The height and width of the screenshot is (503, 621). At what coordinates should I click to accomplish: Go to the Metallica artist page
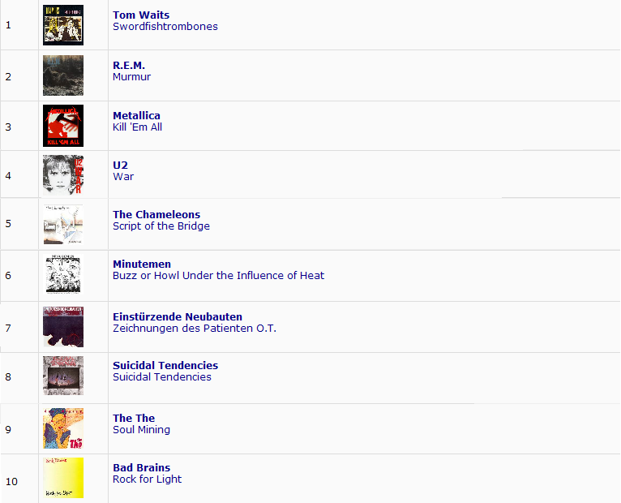136,116
